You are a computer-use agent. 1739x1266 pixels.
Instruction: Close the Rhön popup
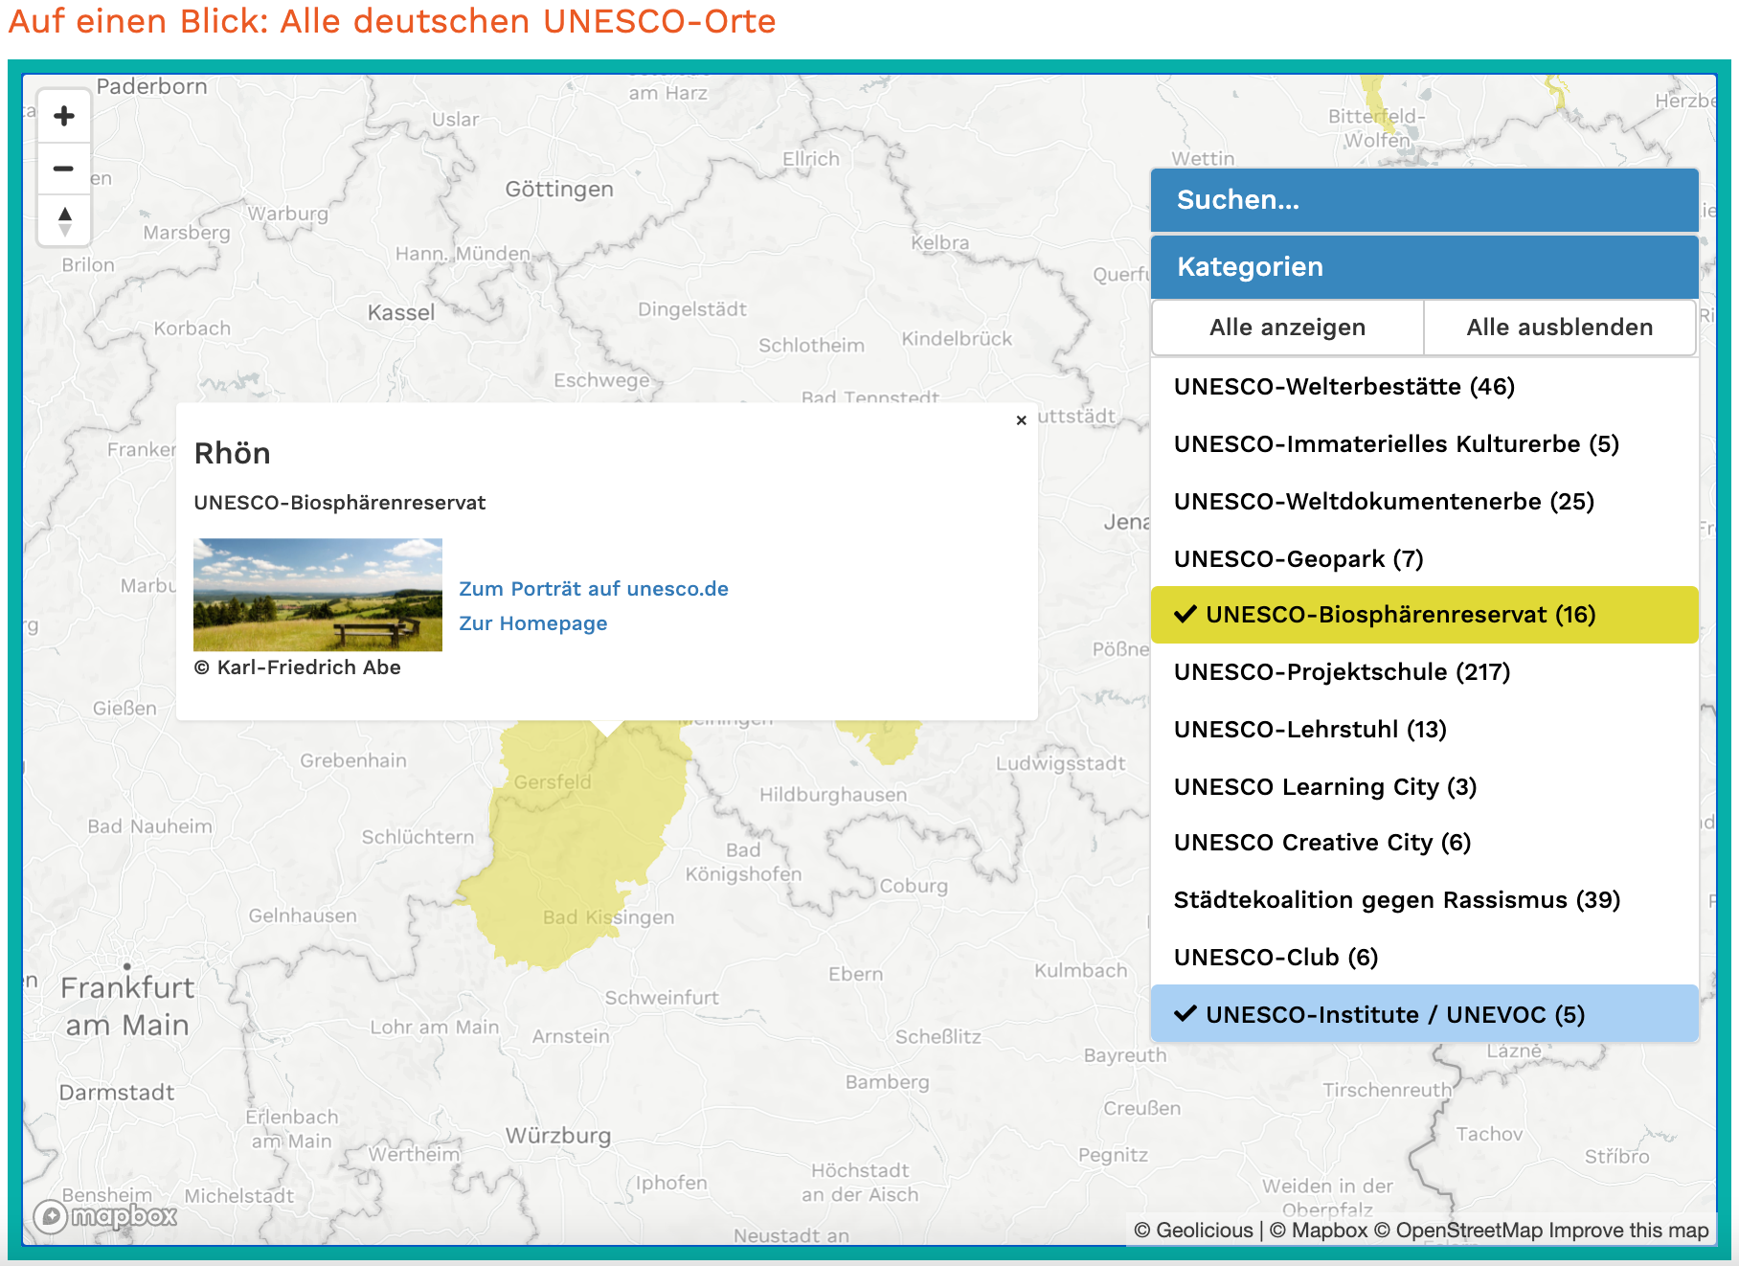[1021, 420]
